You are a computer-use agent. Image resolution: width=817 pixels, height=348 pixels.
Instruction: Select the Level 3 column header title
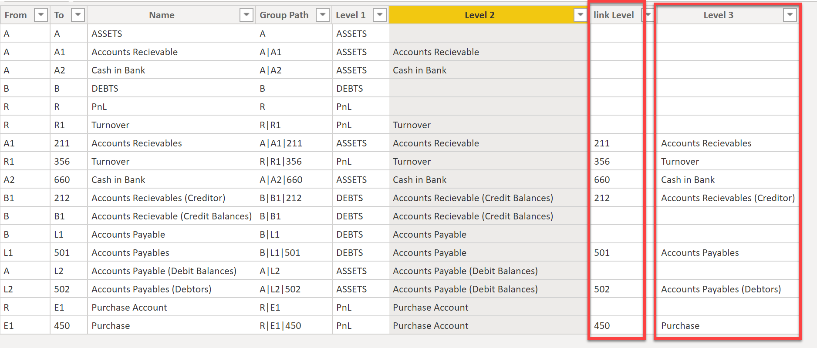point(718,15)
